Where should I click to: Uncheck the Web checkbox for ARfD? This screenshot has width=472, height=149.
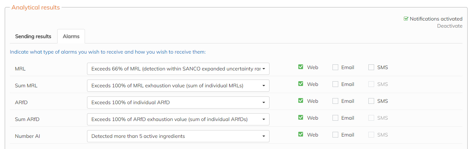click(301, 101)
